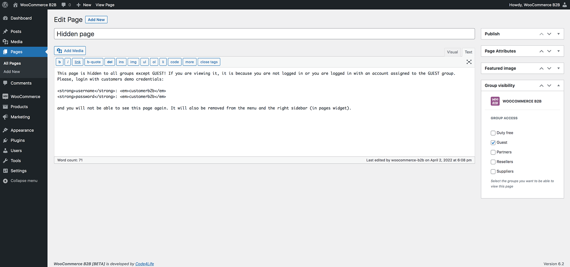Move the Page Attributes box down

point(549,51)
